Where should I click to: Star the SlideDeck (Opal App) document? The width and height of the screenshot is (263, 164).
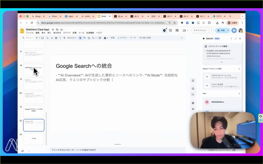click(x=53, y=29)
